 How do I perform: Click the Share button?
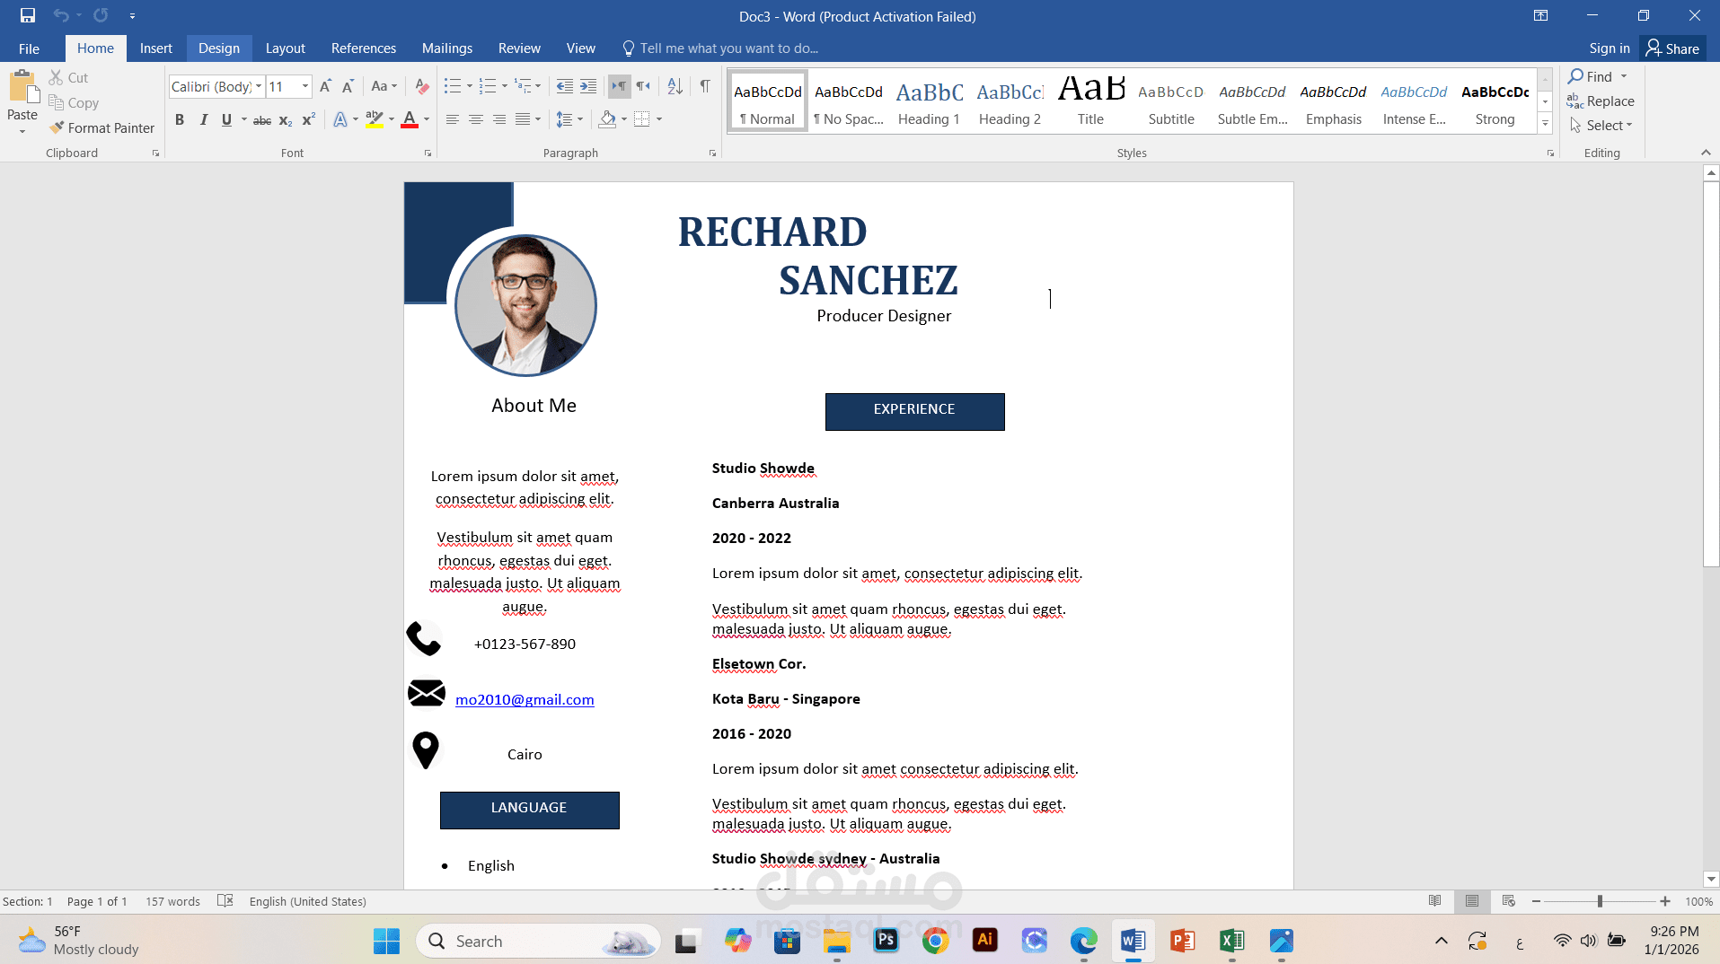point(1672,48)
